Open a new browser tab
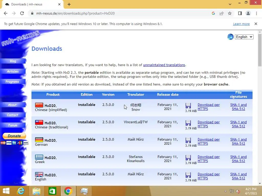Image resolution: width=262 pixels, height=196 pixels. pyautogui.click(x=69, y=4)
